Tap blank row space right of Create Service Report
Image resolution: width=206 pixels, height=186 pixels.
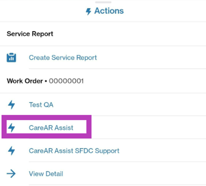pos(151,58)
